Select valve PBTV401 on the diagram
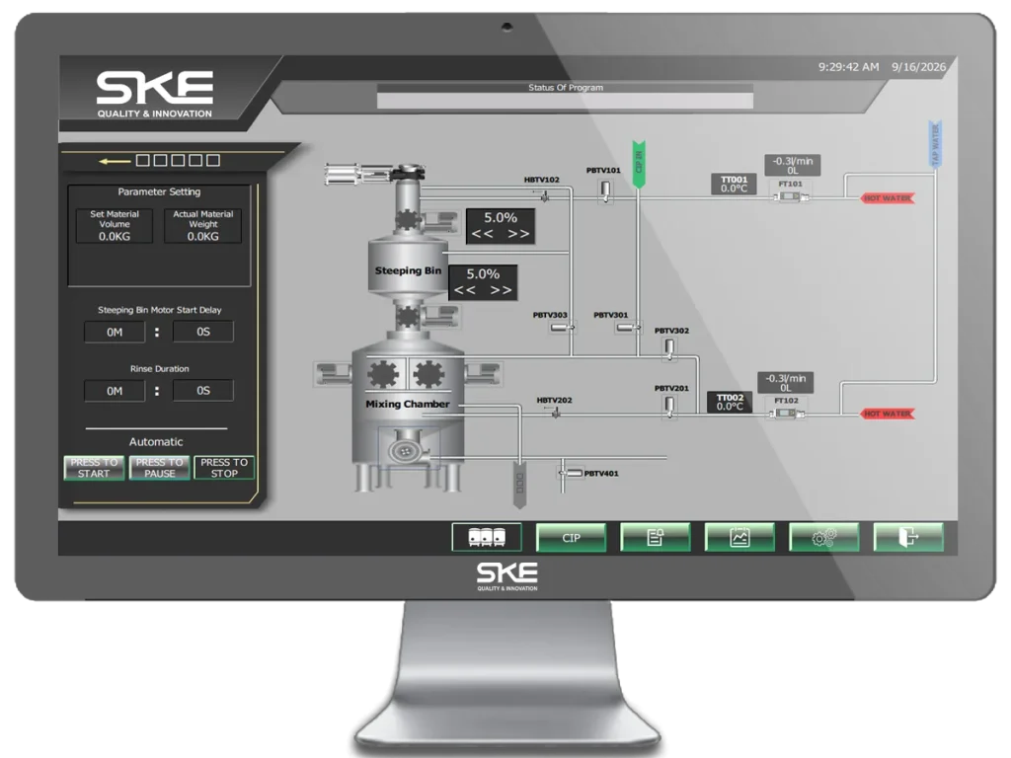 pos(571,473)
